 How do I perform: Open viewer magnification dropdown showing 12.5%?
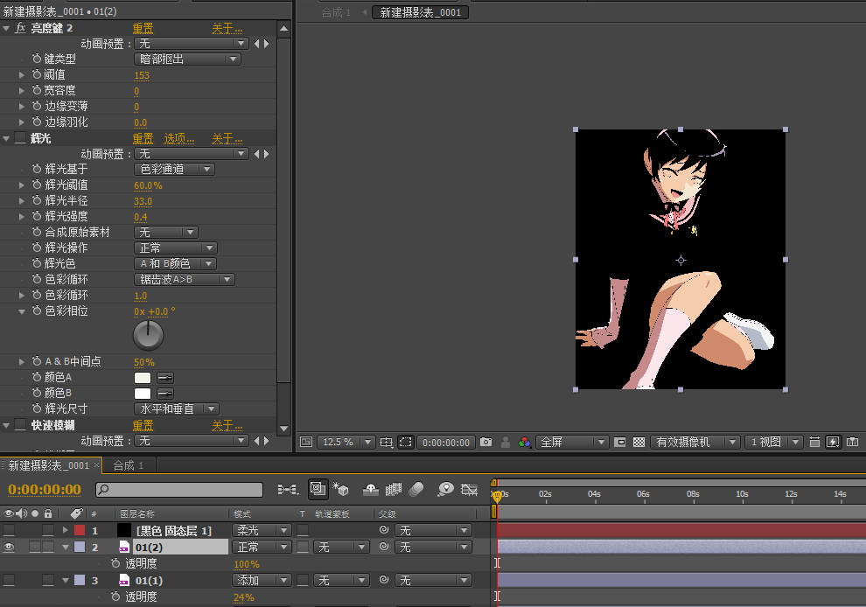point(346,443)
